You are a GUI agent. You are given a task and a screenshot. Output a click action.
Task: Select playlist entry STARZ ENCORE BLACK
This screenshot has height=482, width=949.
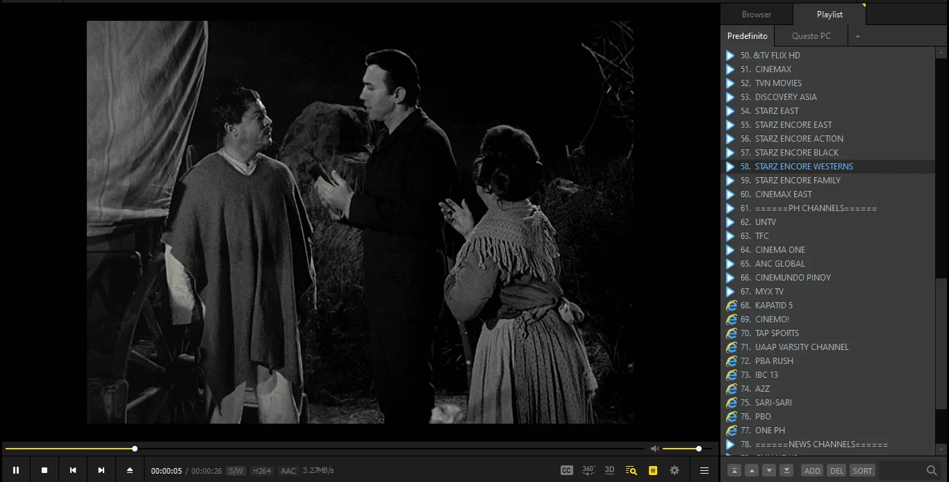829,153
